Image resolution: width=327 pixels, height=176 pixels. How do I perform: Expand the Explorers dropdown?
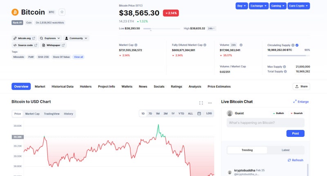[x=50, y=38]
